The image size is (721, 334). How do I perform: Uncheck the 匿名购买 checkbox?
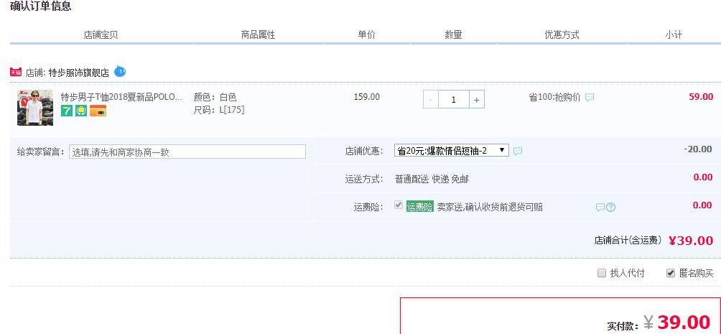671,273
